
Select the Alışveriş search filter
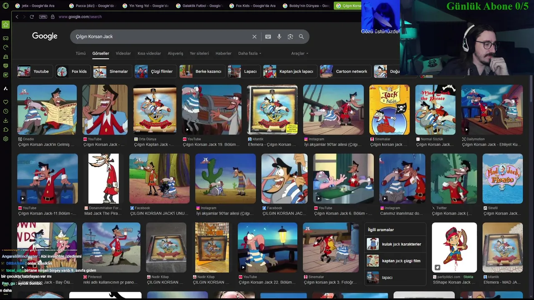click(175, 53)
